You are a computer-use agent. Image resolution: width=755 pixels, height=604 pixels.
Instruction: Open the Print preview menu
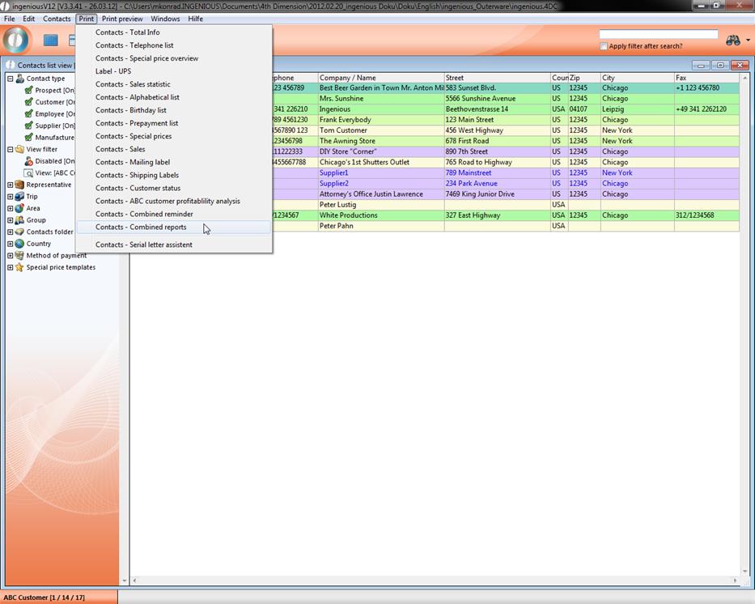coord(122,19)
